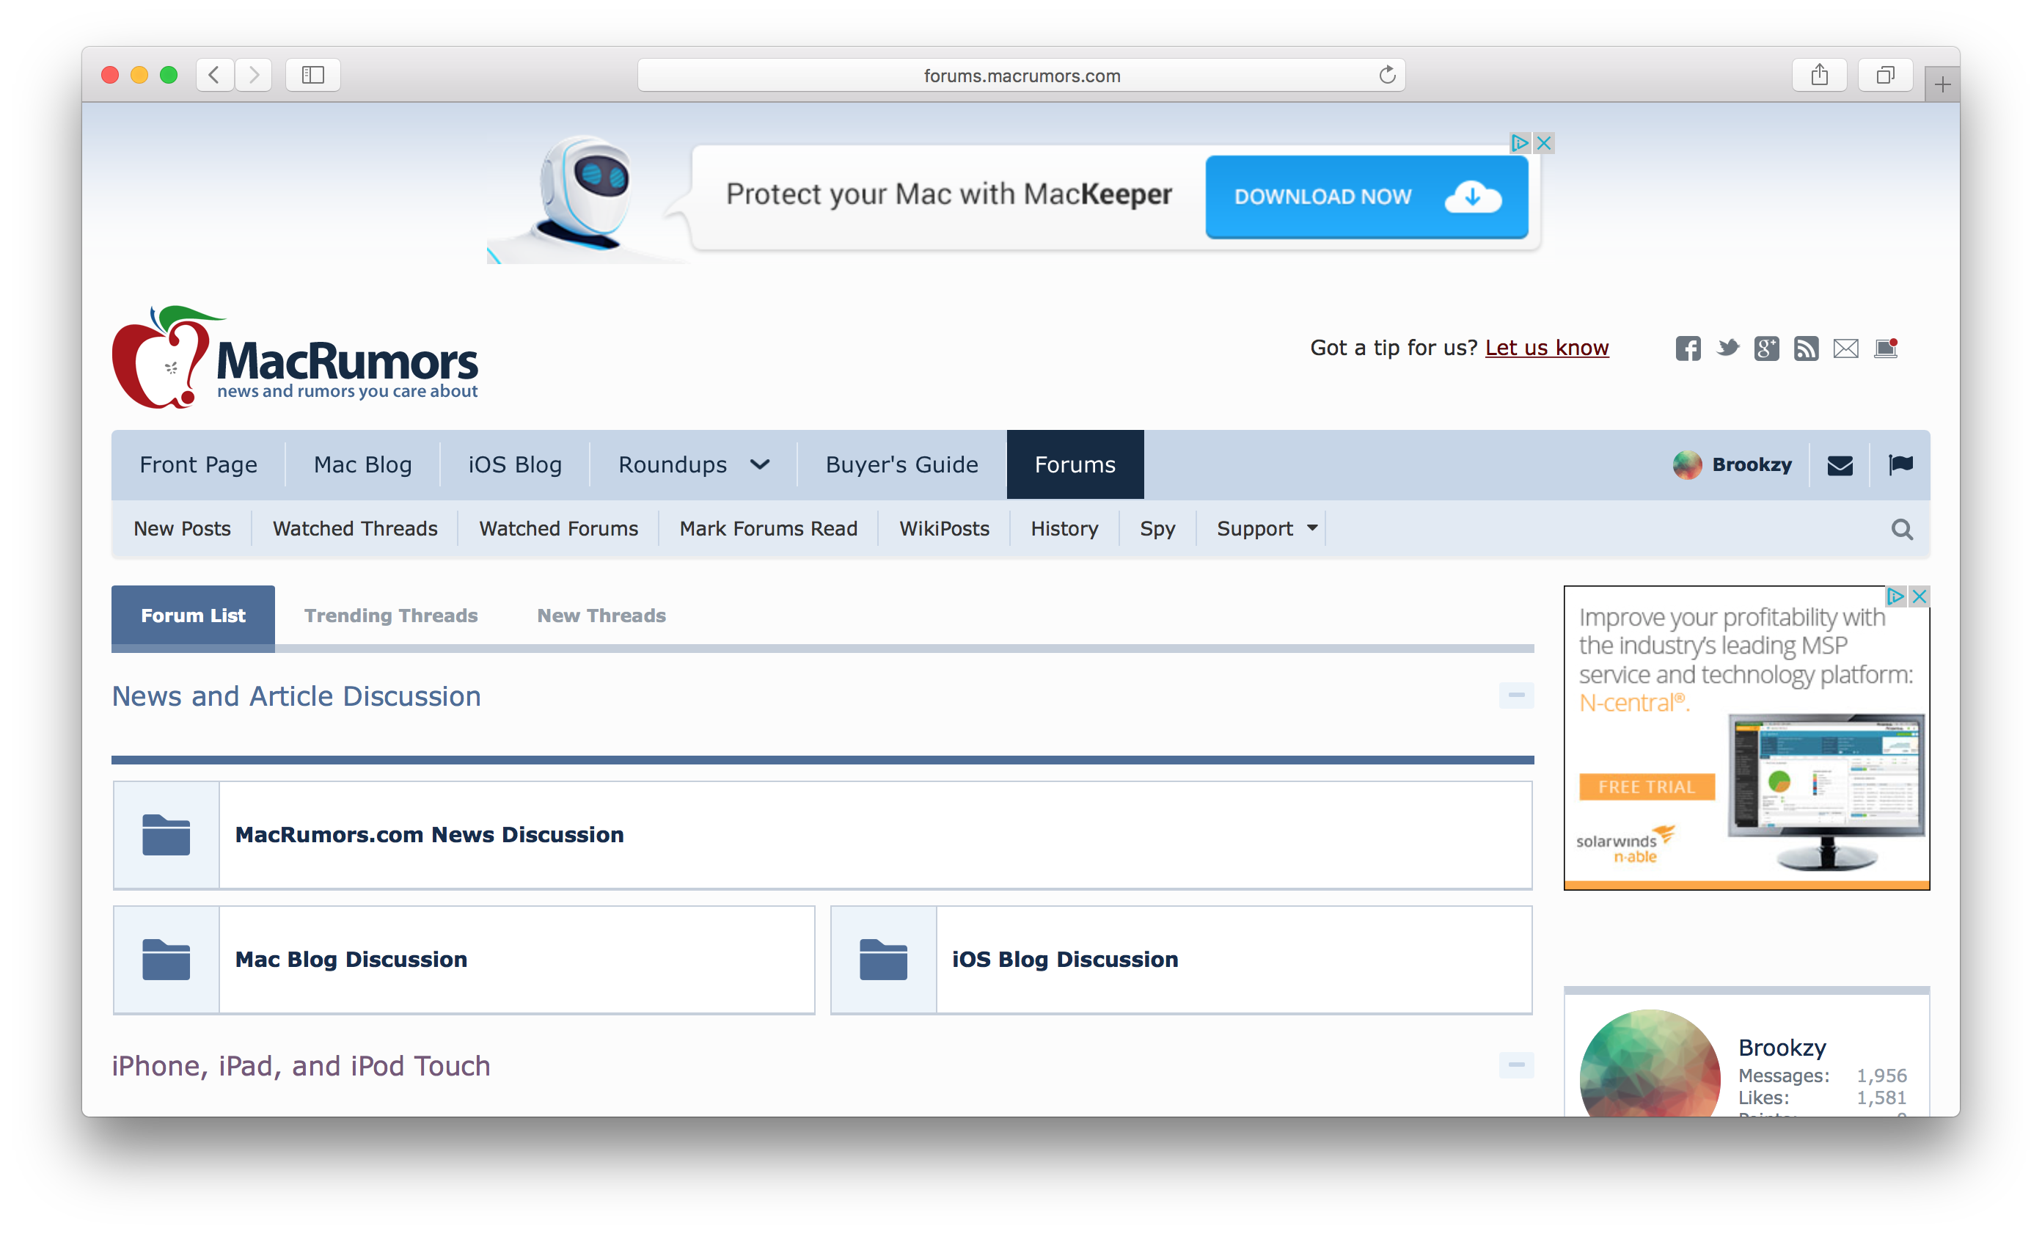Open inbox via envelope icon beside Brookzy

tap(1839, 465)
